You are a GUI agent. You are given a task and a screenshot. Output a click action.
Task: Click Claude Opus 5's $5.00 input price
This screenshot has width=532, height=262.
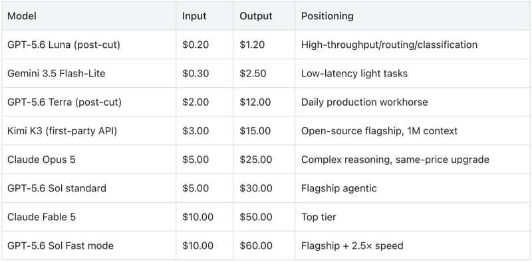click(x=196, y=160)
